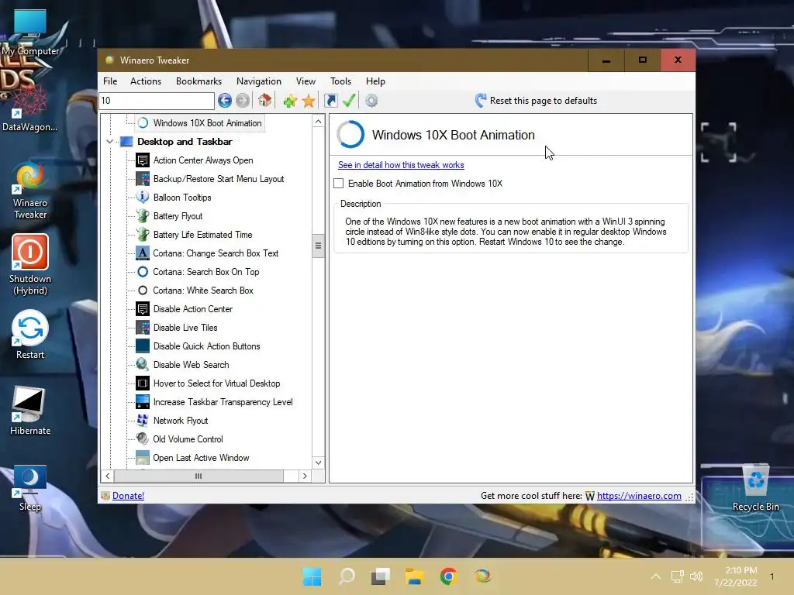Open Winaero Tweaker desktop shortcut

tap(30, 191)
